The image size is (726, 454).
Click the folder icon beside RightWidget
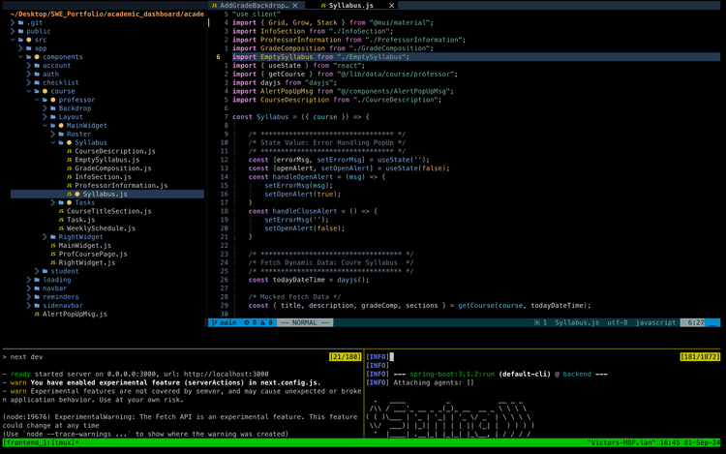(x=53, y=237)
